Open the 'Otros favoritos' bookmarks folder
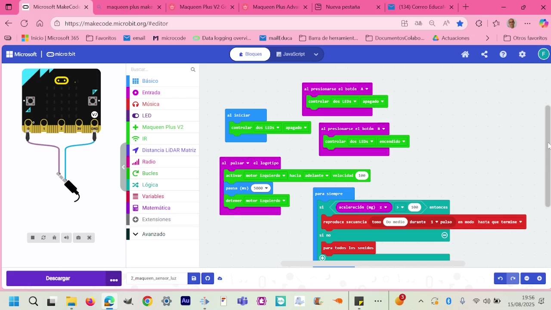 [x=525, y=38]
